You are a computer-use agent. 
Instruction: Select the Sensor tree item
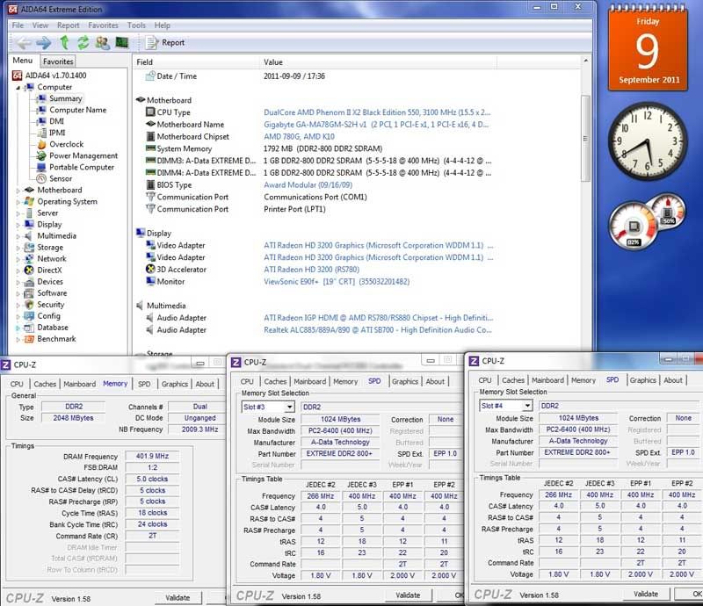(61, 178)
